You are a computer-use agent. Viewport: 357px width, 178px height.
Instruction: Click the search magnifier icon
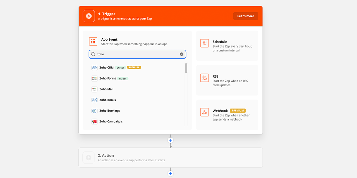pyautogui.click(x=93, y=54)
